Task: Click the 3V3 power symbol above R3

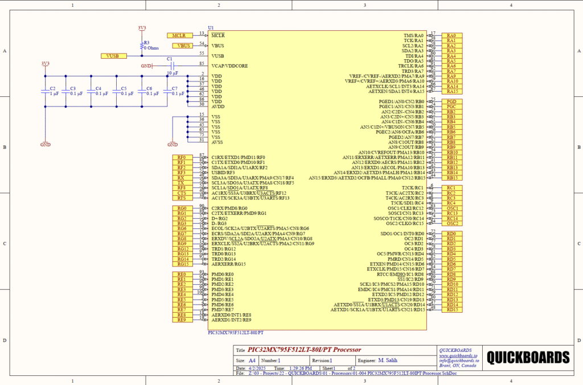Action: point(141,28)
